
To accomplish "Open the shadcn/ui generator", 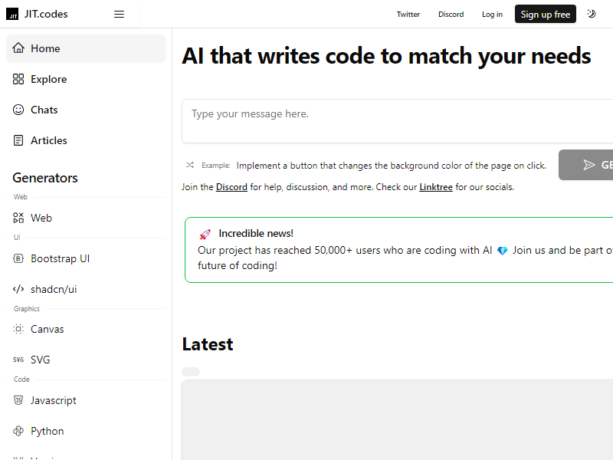I will coord(86,289).
